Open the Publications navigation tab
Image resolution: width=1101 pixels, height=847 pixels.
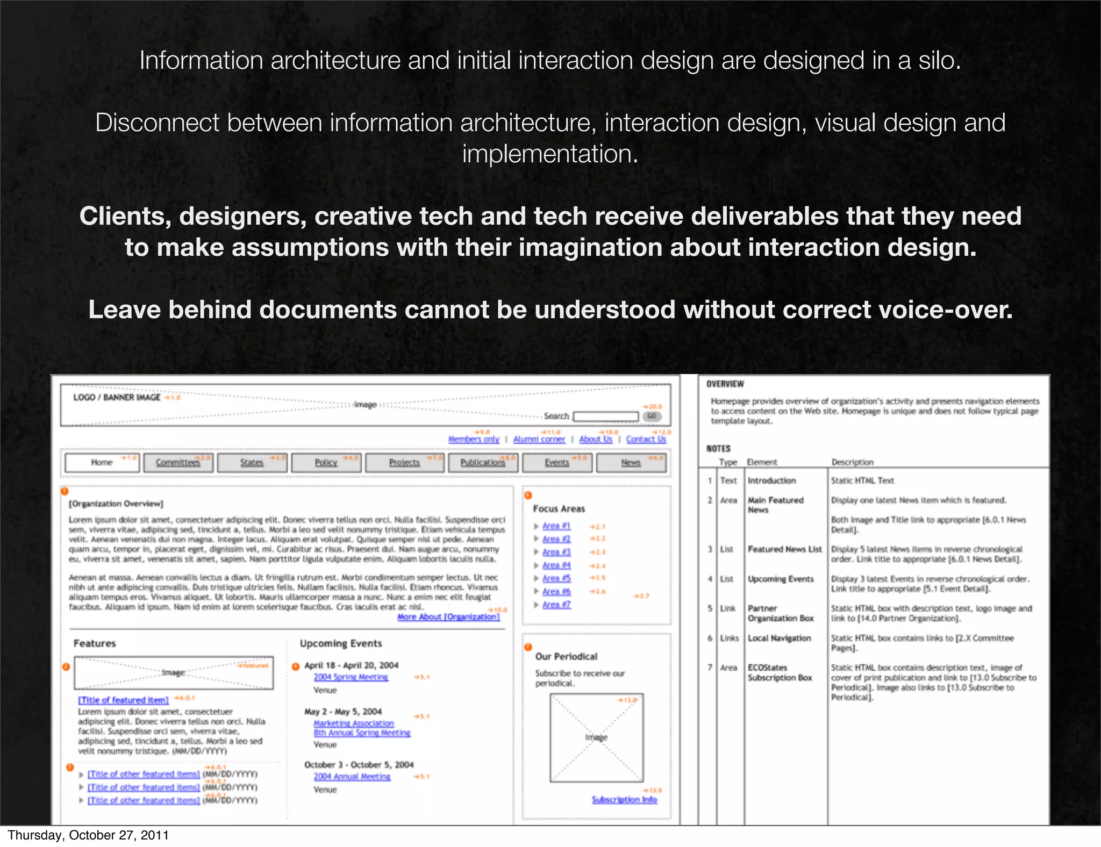pos(483,463)
